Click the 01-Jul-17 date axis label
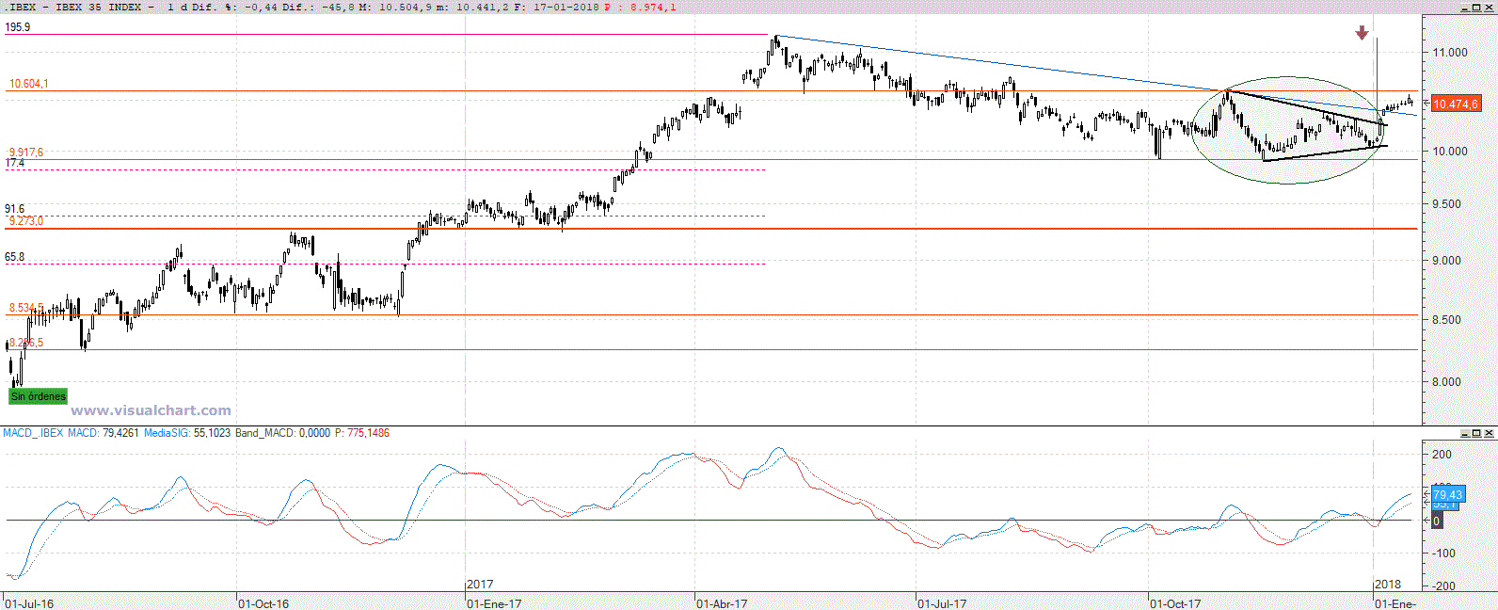This screenshot has width=1498, height=610. pyautogui.click(x=942, y=603)
